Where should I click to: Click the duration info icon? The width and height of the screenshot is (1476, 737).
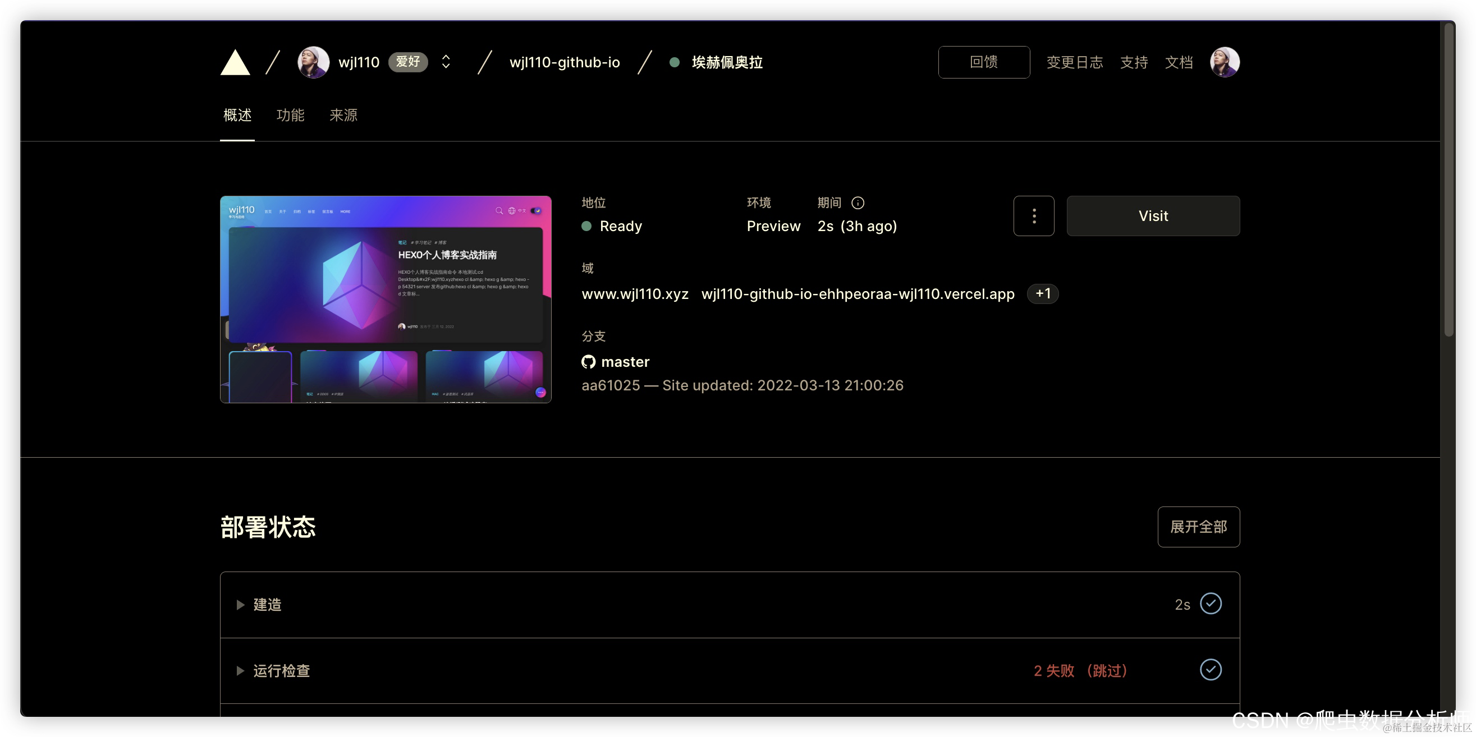point(857,202)
